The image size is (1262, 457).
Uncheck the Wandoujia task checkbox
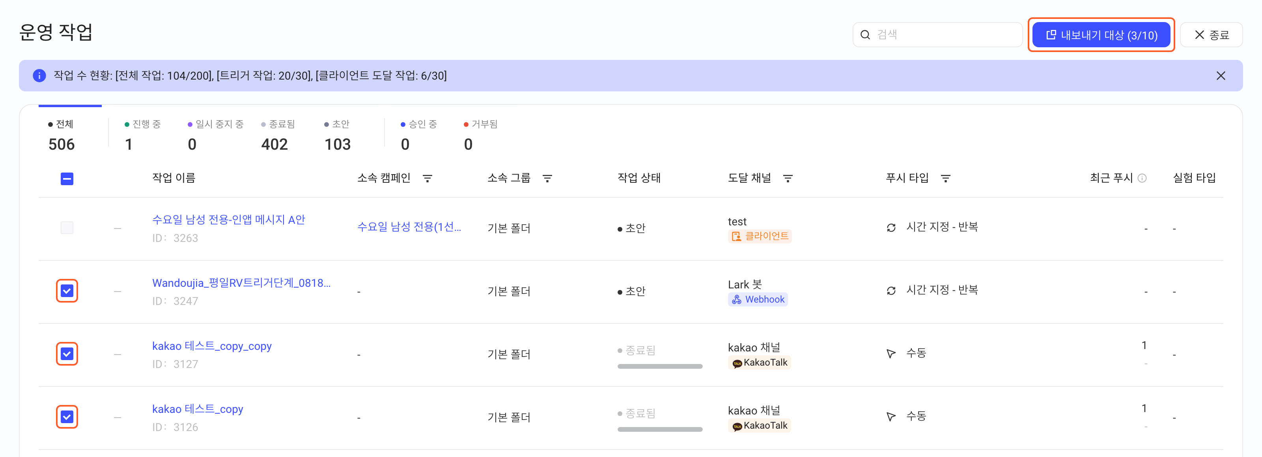click(67, 291)
